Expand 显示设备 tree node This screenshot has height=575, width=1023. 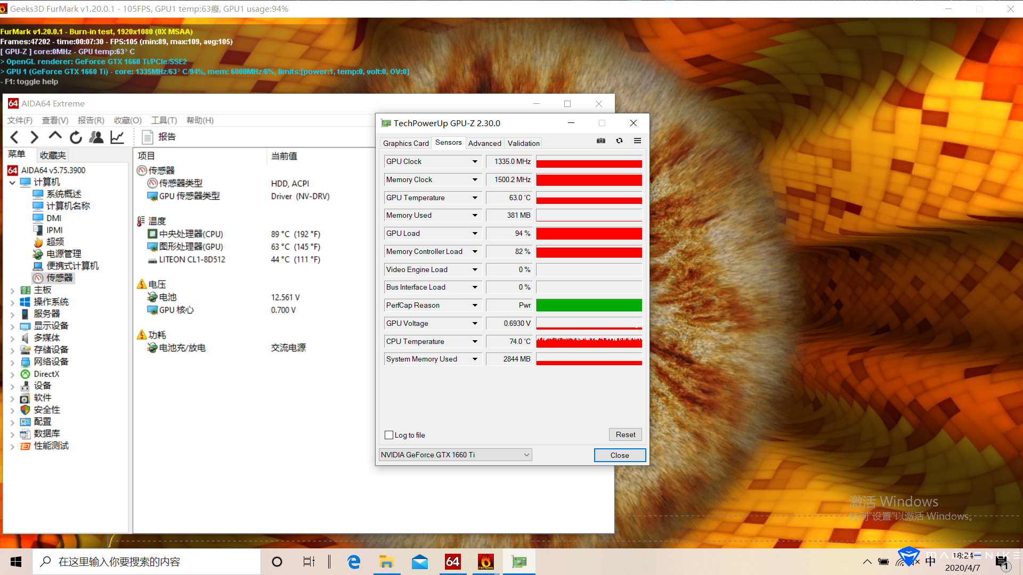pos(12,326)
